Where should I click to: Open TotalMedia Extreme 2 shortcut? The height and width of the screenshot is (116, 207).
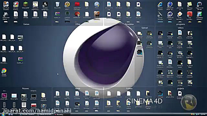tap(200, 15)
